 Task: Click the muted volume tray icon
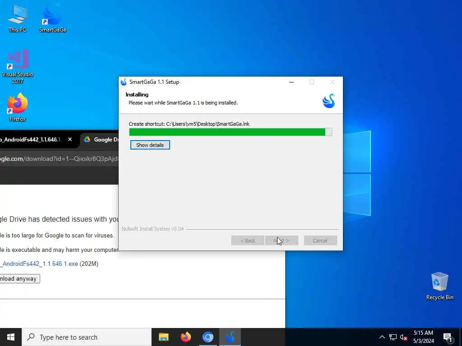pos(403,337)
